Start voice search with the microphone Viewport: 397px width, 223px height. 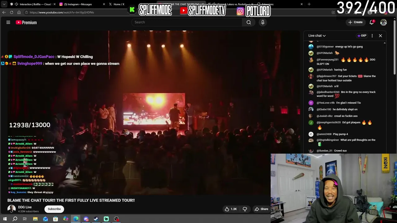point(263,22)
